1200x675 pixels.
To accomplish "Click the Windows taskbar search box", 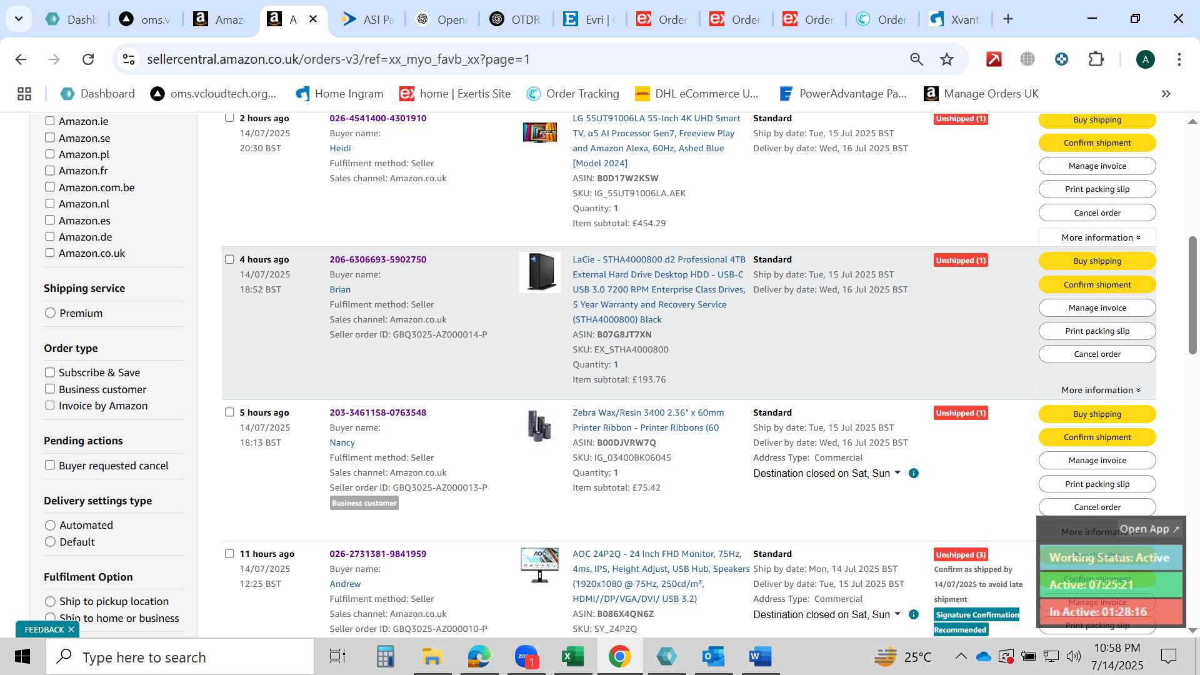I will [180, 657].
